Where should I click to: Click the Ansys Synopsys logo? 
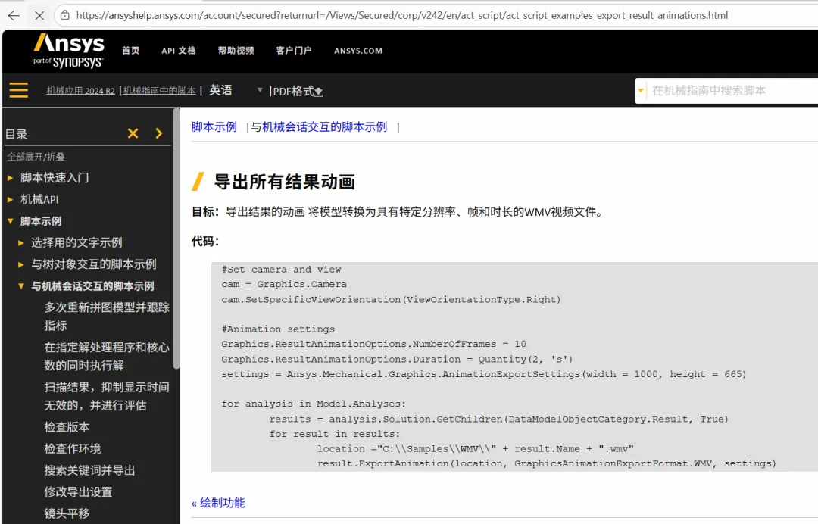pos(68,51)
